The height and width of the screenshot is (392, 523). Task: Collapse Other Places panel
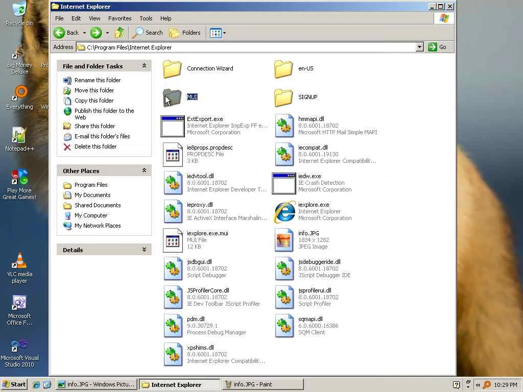pyautogui.click(x=144, y=170)
